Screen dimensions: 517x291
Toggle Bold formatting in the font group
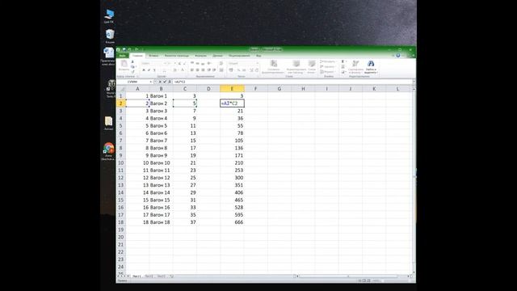click(144, 70)
